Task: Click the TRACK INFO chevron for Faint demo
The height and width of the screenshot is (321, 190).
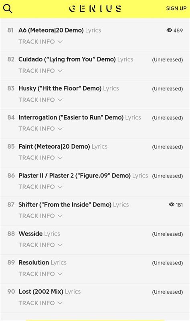Action: tap(60, 158)
